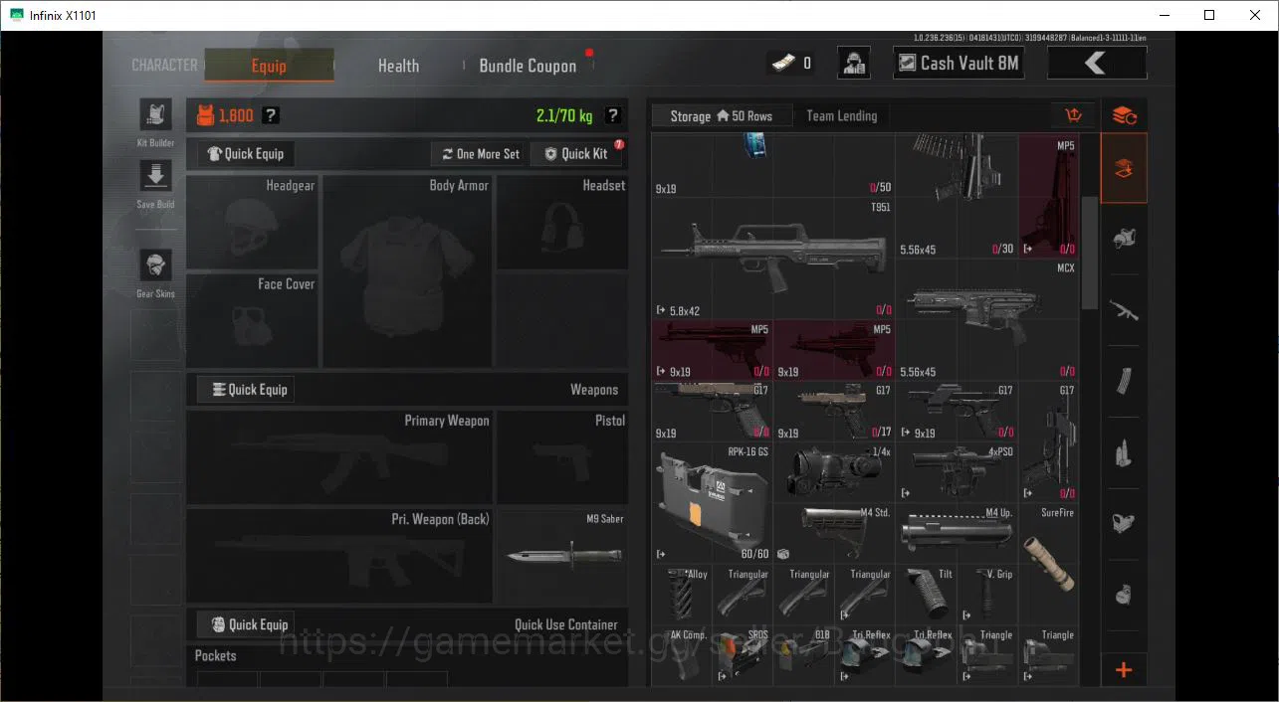The width and height of the screenshot is (1279, 702).
Task: Select the M9 Saber knife
Action: point(562,556)
